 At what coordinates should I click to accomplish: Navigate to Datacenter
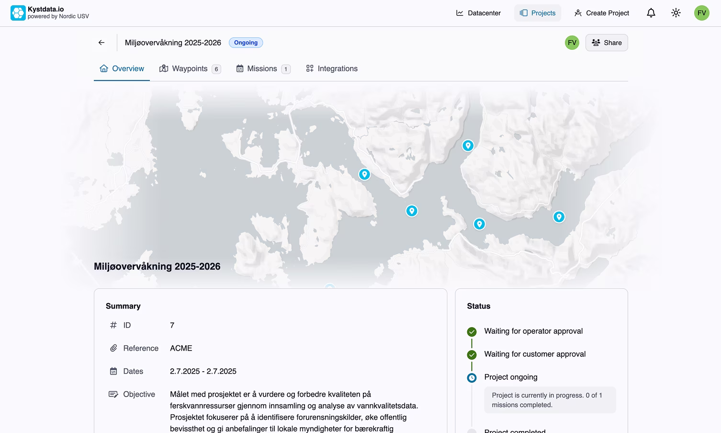(x=478, y=13)
